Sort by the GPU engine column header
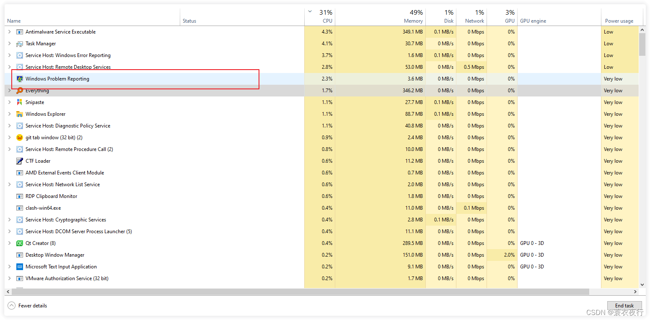650x320 pixels. (x=559, y=17)
